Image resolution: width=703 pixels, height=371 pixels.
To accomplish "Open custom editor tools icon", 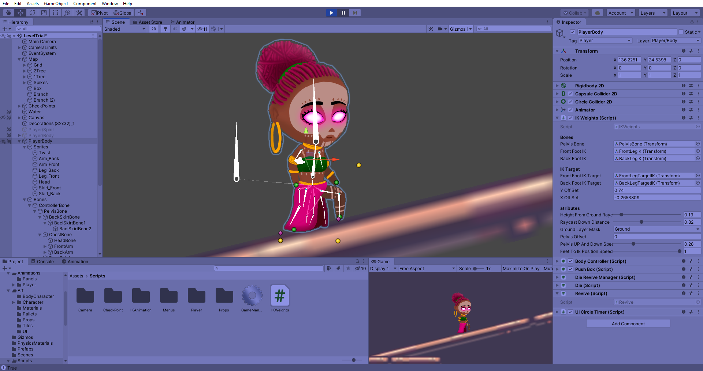I will click(79, 13).
